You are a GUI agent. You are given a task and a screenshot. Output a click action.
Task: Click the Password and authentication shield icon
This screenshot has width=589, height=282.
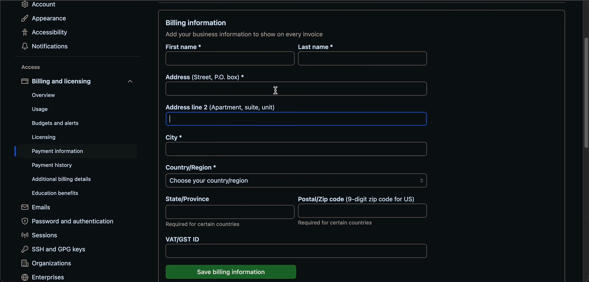tap(25, 221)
